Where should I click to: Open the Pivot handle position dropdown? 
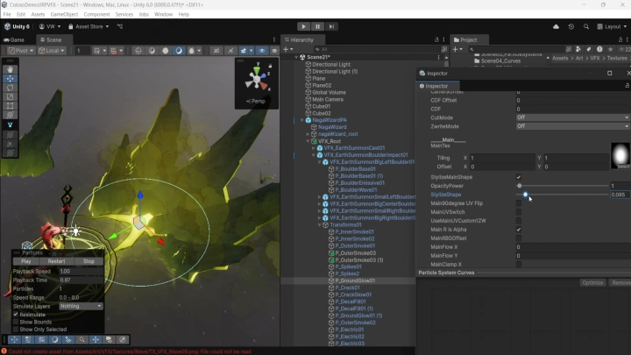coord(20,51)
